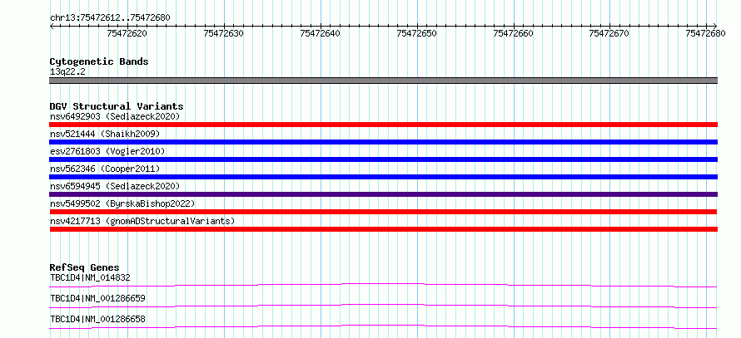Click the nsv562346 (Cooper2011) label
Viewport: 741px width, 338px height.
tap(105, 169)
